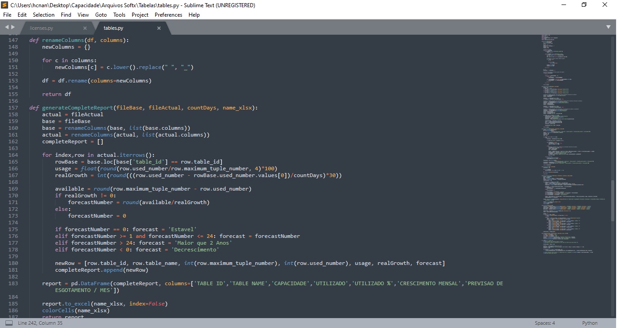The width and height of the screenshot is (617, 328).
Task: Click line number 157 in the gutter
Action: (x=13, y=108)
